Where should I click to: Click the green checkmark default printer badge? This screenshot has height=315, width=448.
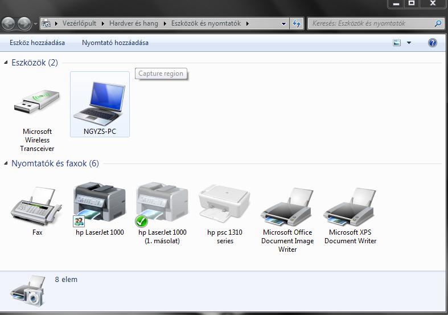[141, 221]
